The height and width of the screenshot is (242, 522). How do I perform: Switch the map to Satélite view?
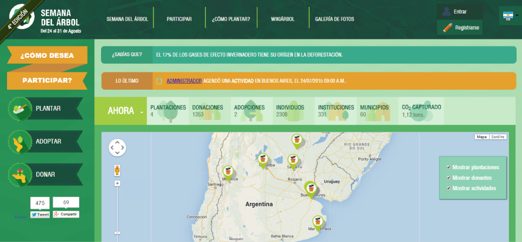coord(498,137)
